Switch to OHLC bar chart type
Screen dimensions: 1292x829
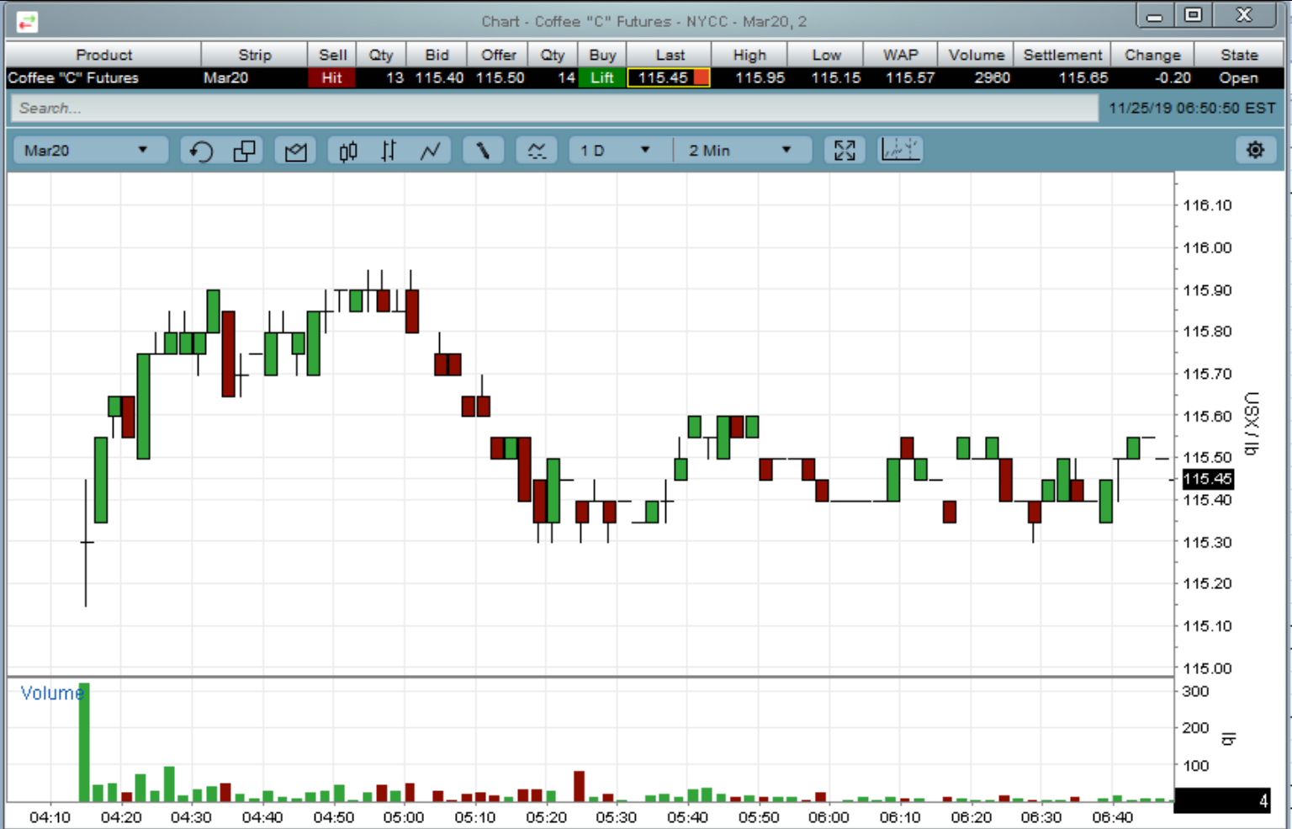(389, 151)
